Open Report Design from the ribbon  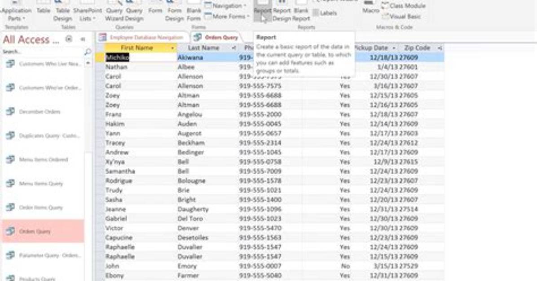coord(282,11)
